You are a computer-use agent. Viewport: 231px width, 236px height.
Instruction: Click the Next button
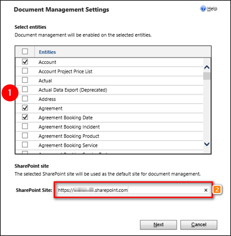(x=158, y=225)
